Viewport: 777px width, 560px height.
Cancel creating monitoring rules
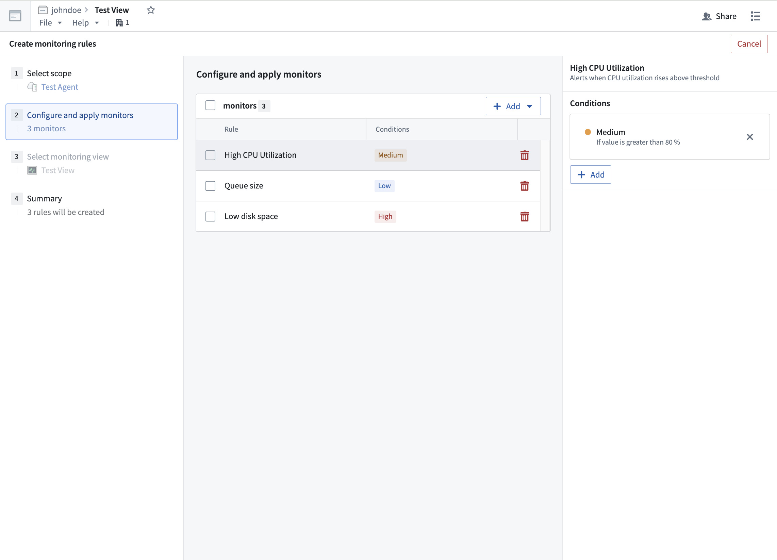(749, 44)
